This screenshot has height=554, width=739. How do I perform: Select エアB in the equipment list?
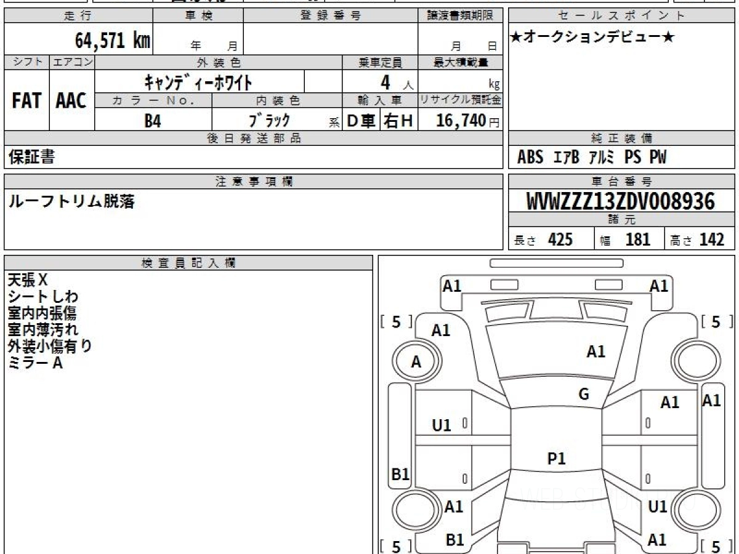pos(567,158)
